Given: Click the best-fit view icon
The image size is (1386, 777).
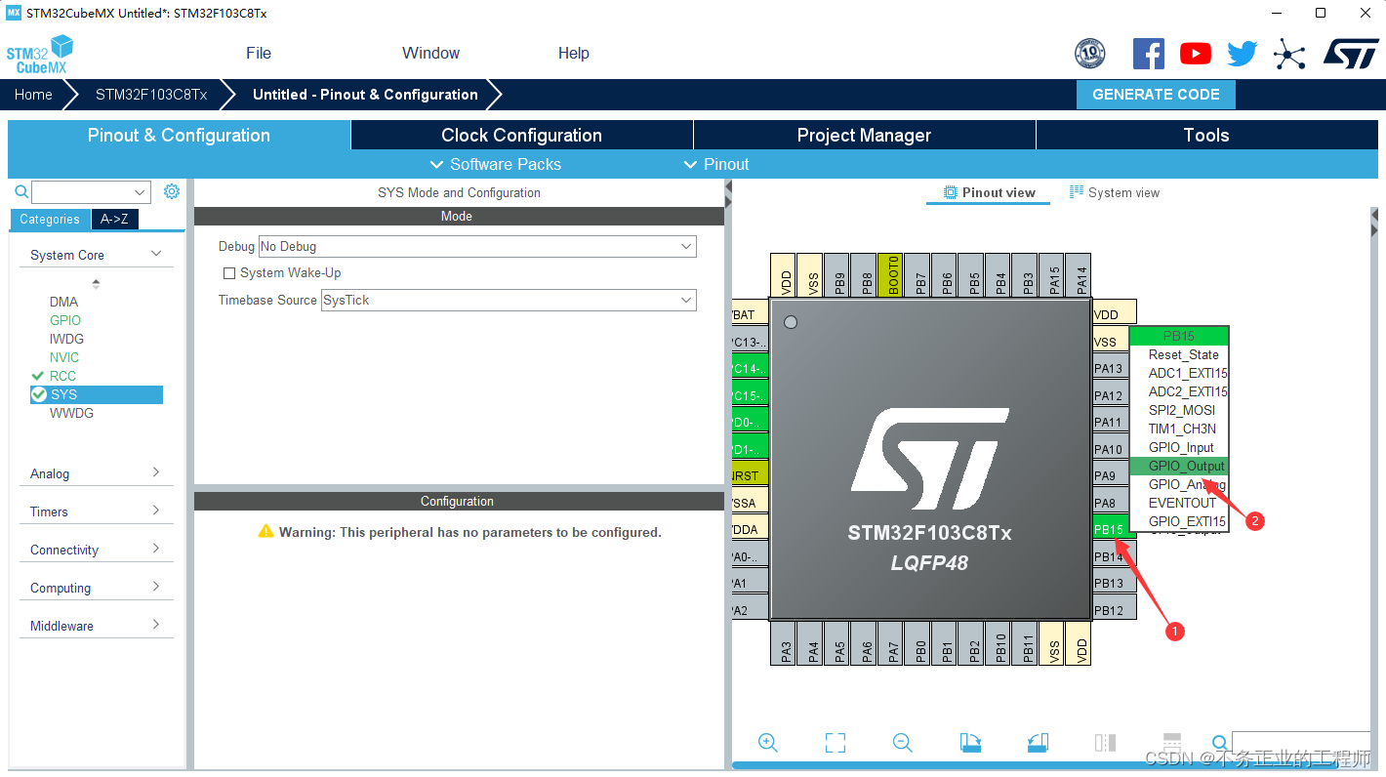Looking at the screenshot, I should click(835, 743).
